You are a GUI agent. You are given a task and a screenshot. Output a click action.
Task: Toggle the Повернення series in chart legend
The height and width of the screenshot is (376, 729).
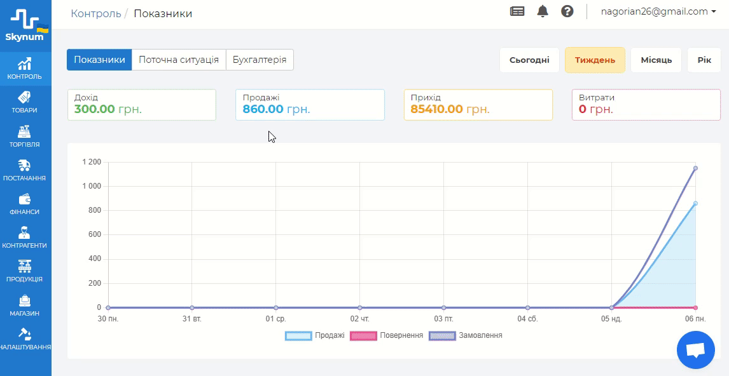tap(387, 335)
